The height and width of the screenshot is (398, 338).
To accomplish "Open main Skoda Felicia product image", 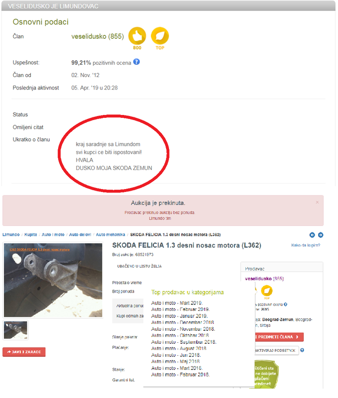I will tap(53, 280).
